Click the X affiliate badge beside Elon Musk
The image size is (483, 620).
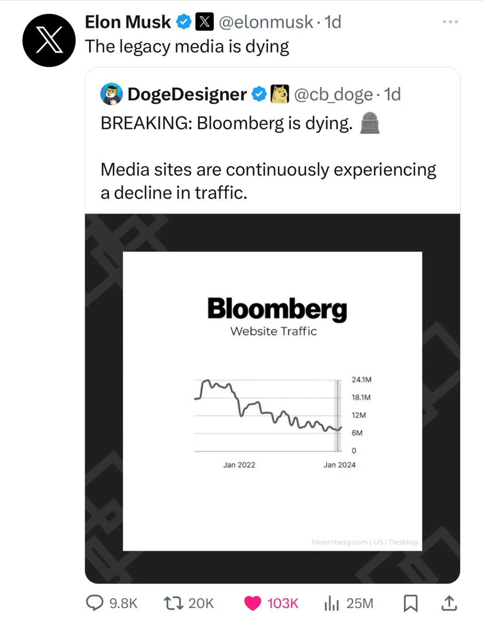[x=205, y=22]
